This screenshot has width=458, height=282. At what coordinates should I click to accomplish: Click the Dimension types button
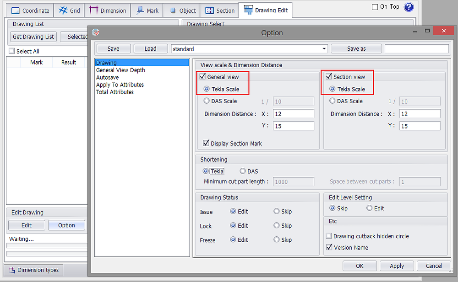pos(33,270)
